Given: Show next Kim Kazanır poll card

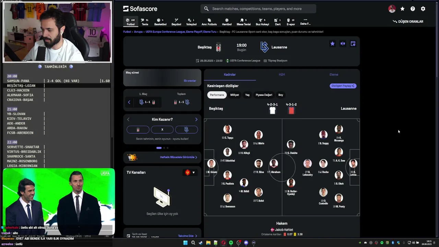Looking at the screenshot, I should [x=196, y=119].
